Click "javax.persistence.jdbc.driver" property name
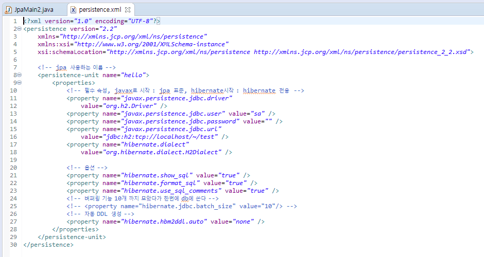The height and width of the screenshot is (257, 484). (177, 98)
